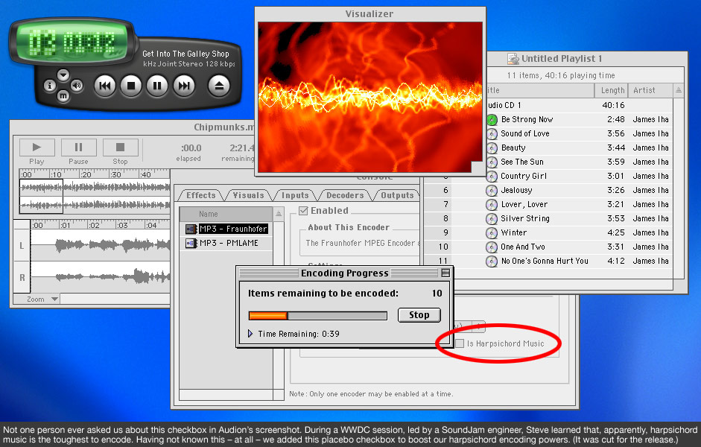Image resolution: width=701 pixels, height=447 pixels.
Task: Click the round 'm' button in player
Action: tap(63, 95)
